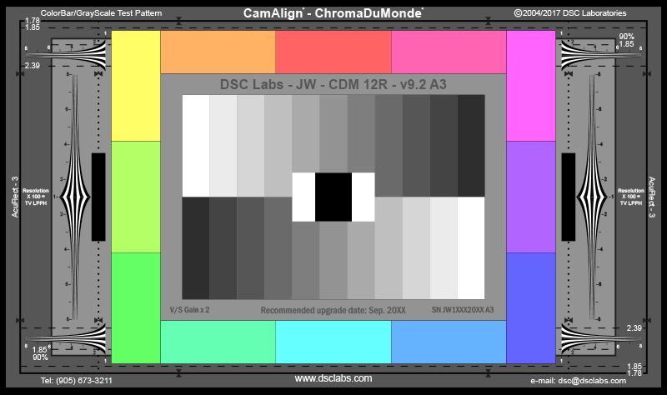Click the right 'AcuFlect - 3' vertical label

[x=651, y=197]
